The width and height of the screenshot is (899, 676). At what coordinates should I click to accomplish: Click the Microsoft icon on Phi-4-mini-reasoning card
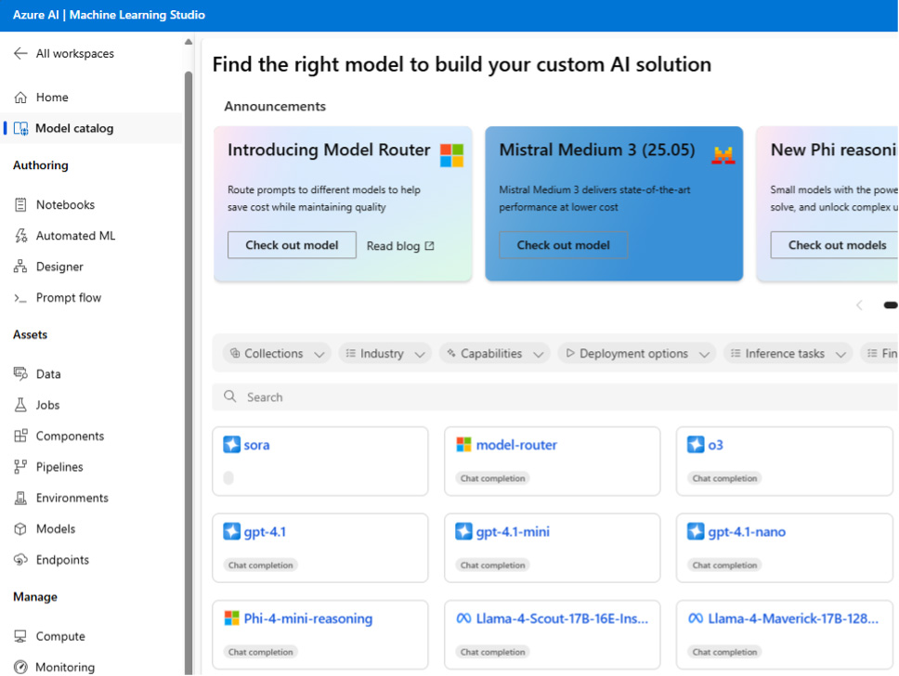coord(231,618)
